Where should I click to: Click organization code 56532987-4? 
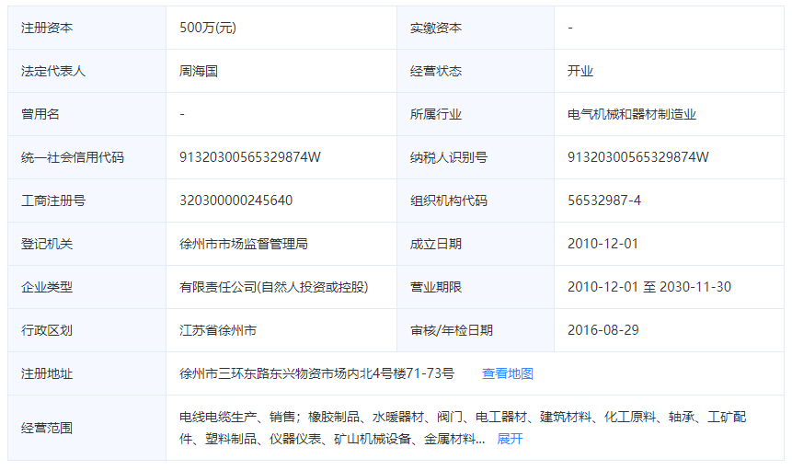pyautogui.click(x=604, y=201)
